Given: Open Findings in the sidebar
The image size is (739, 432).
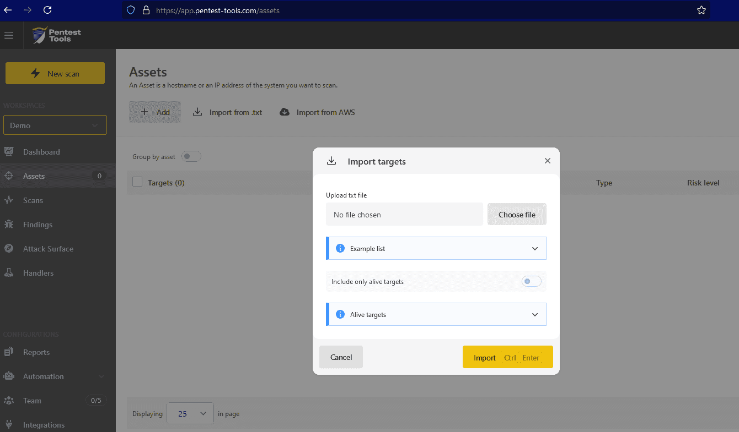Looking at the screenshot, I should 38,225.
